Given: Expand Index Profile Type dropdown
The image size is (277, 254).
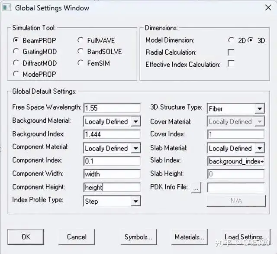Looking at the screenshot, I should (135, 201).
